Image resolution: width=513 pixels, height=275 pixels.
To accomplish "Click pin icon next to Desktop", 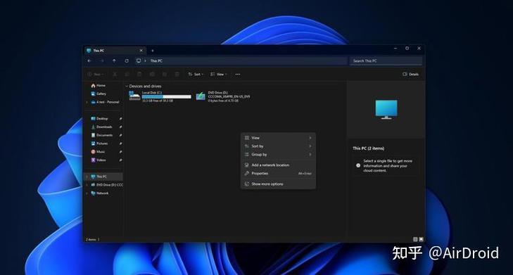I will (x=120, y=119).
